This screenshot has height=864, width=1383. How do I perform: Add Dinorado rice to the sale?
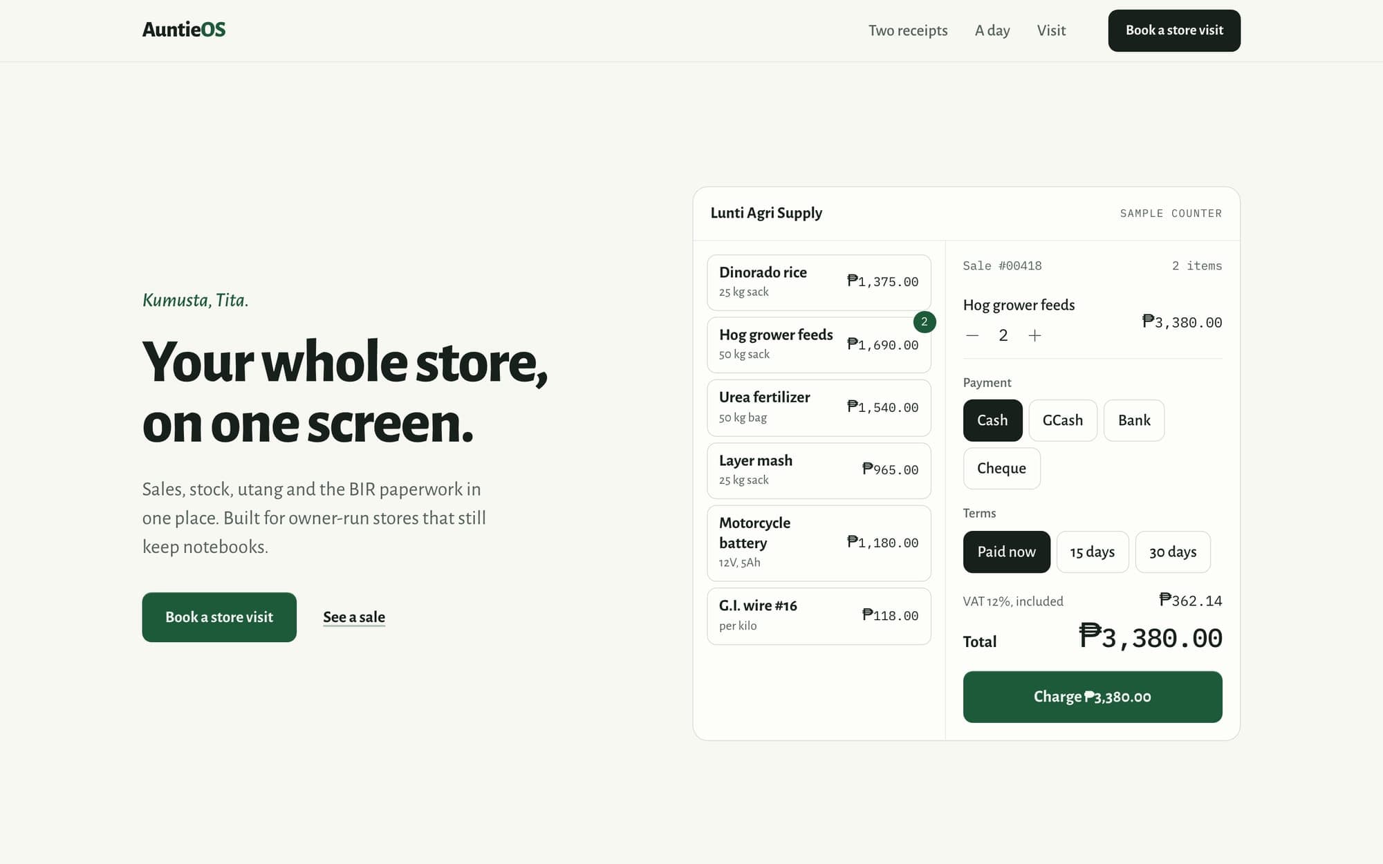[819, 282]
